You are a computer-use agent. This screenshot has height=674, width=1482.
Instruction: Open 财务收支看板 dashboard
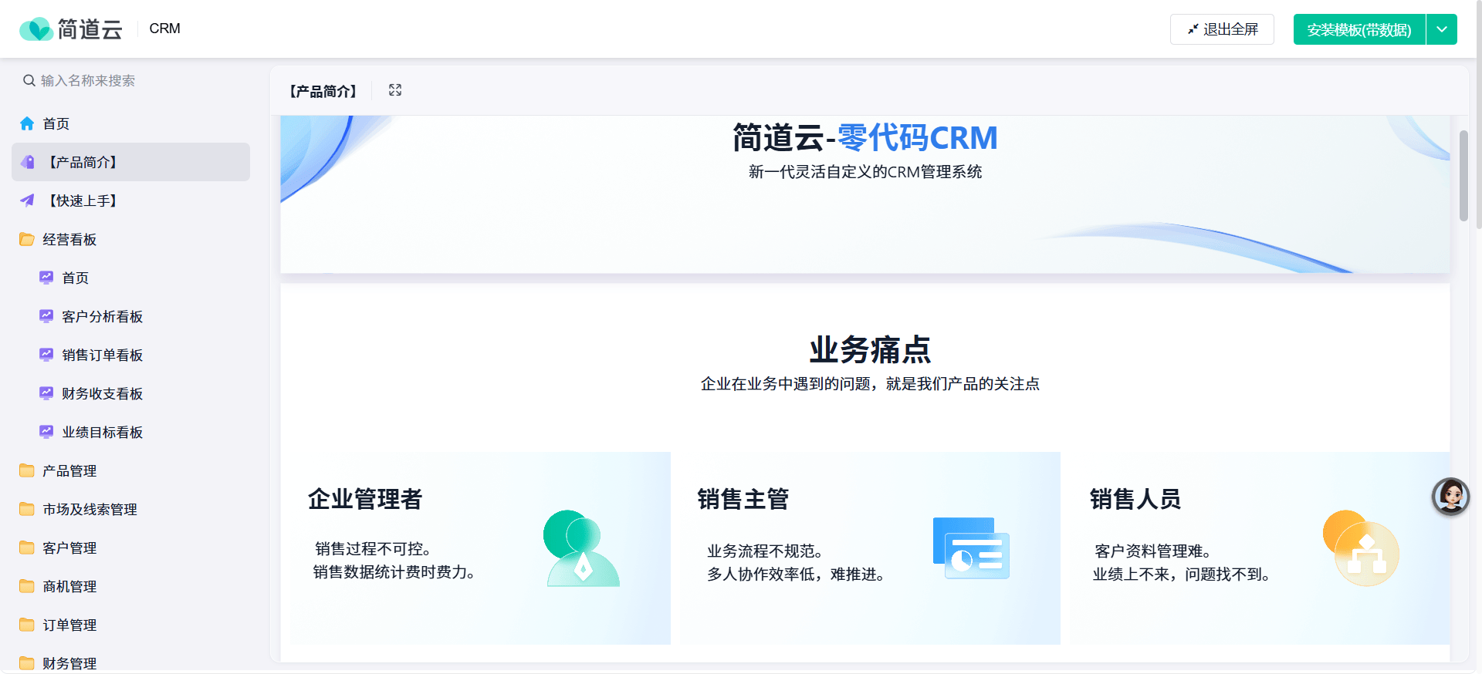pyautogui.click(x=130, y=393)
